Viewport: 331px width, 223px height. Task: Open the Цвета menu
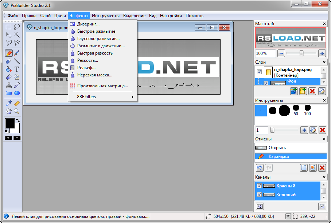(60, 16)
